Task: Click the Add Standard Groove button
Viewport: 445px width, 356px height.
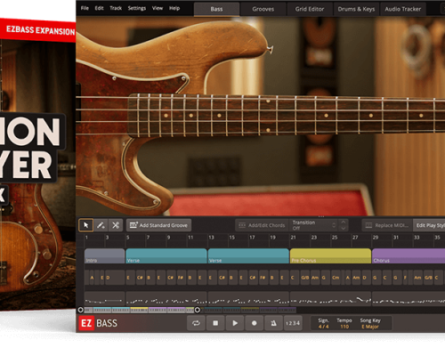Action: 158,225
